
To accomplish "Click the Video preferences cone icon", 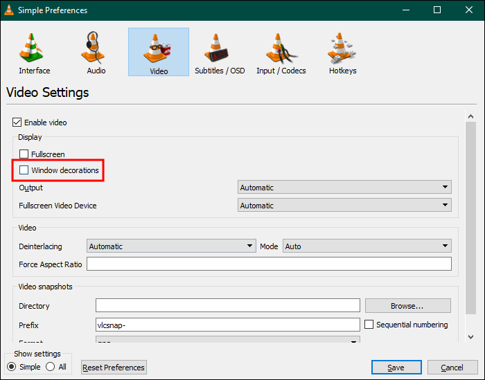I will (x=158, y=51).
